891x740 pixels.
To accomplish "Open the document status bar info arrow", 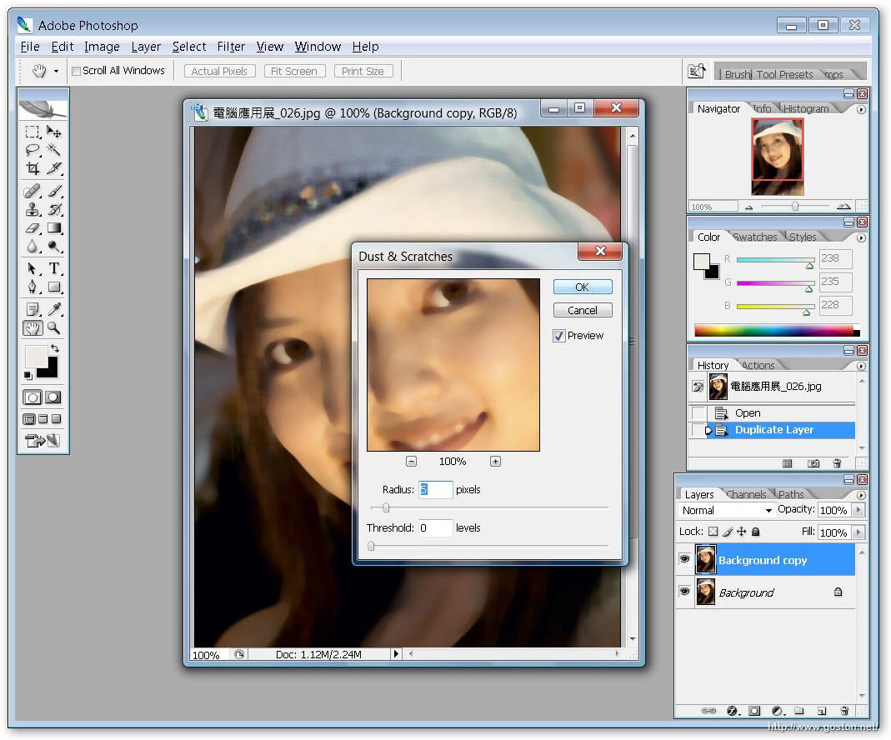I will [396, 653].
